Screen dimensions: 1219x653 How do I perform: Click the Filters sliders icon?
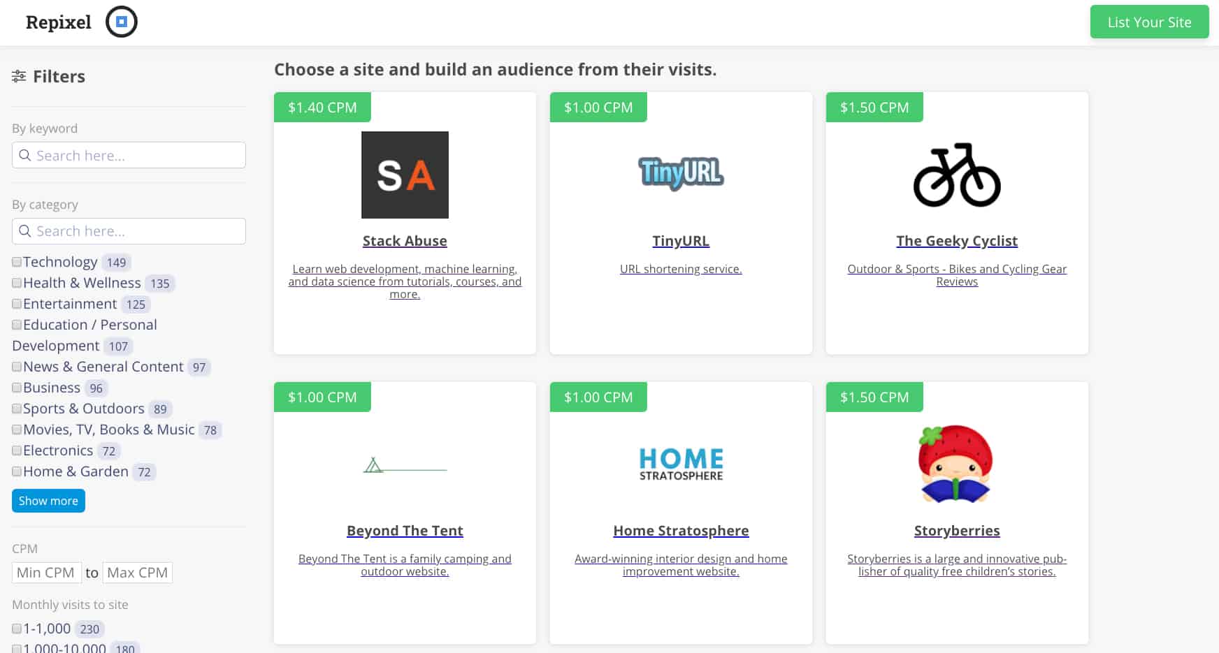click(19, 76)
